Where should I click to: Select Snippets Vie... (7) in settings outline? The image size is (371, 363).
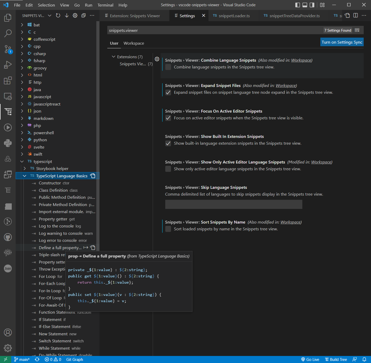pyautogui.click(x=136, y=64)
